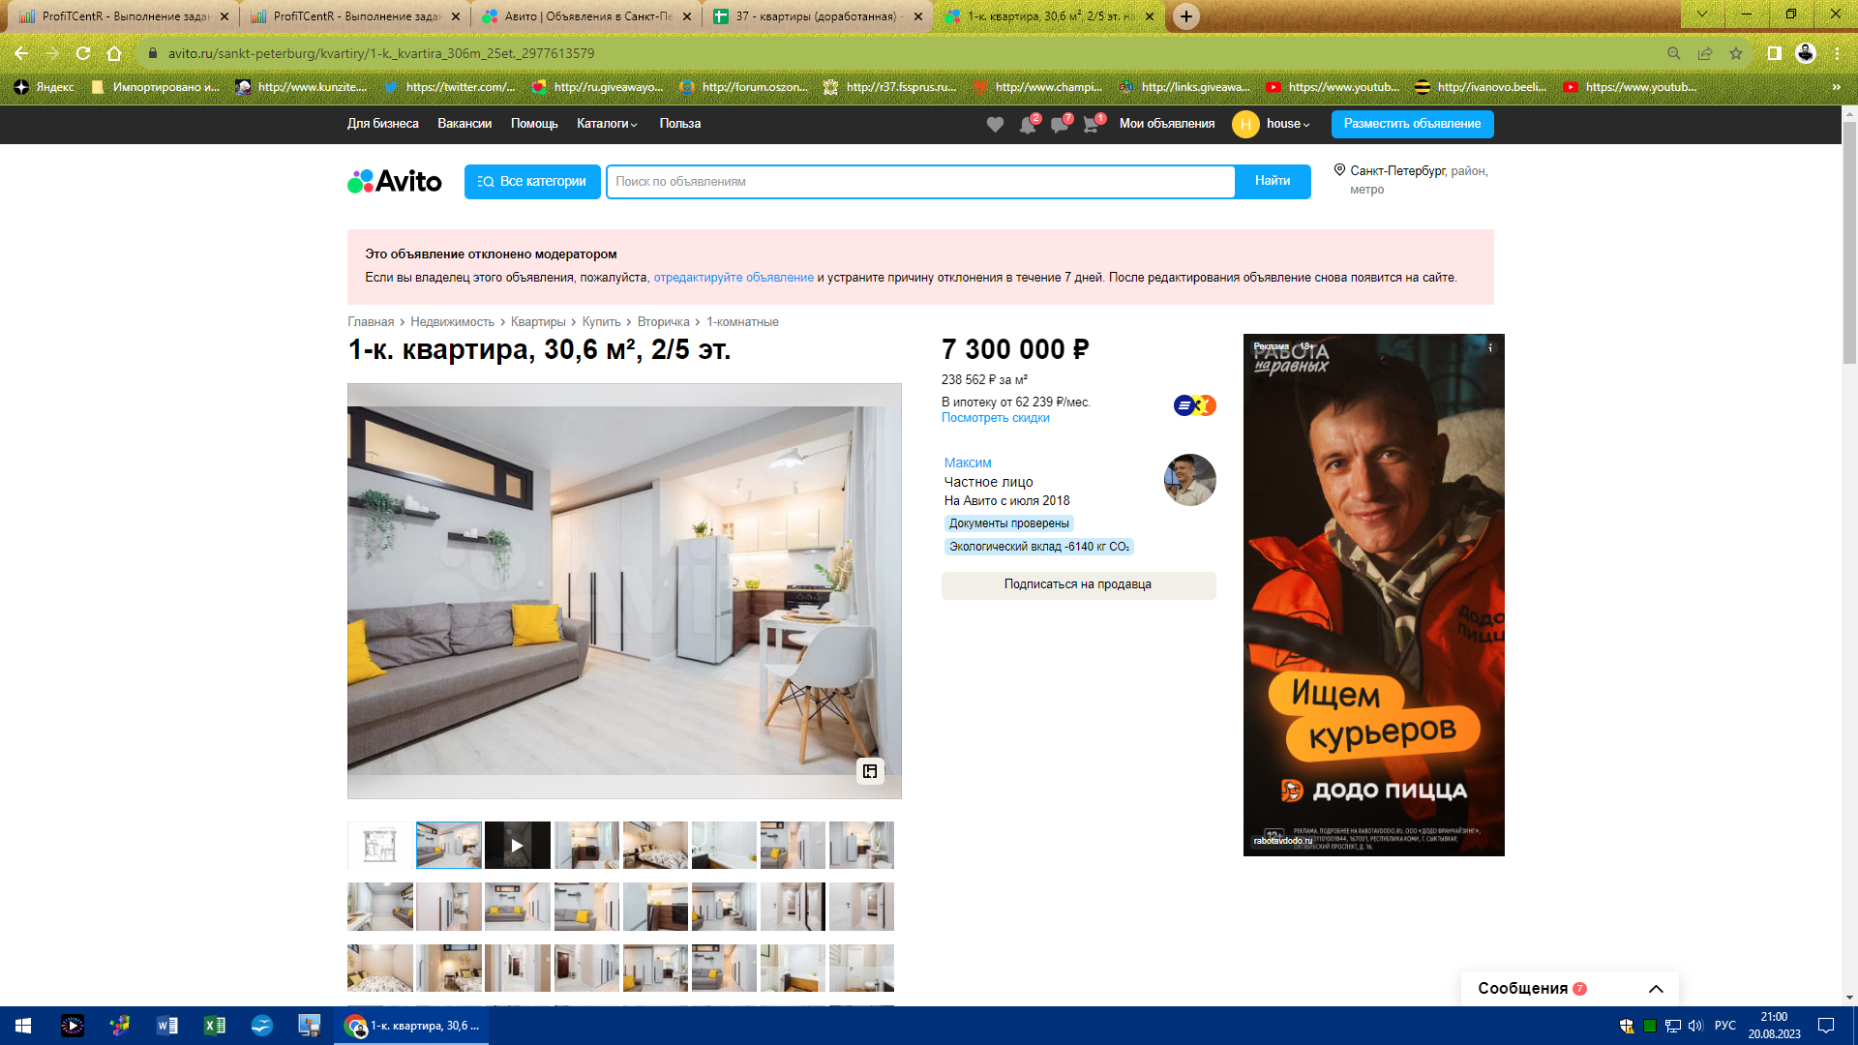The height and width of the screenshot is (1045, 1858).
Task: Click the Excel icon in the taskbar
Action: (x=215, y=1026)
